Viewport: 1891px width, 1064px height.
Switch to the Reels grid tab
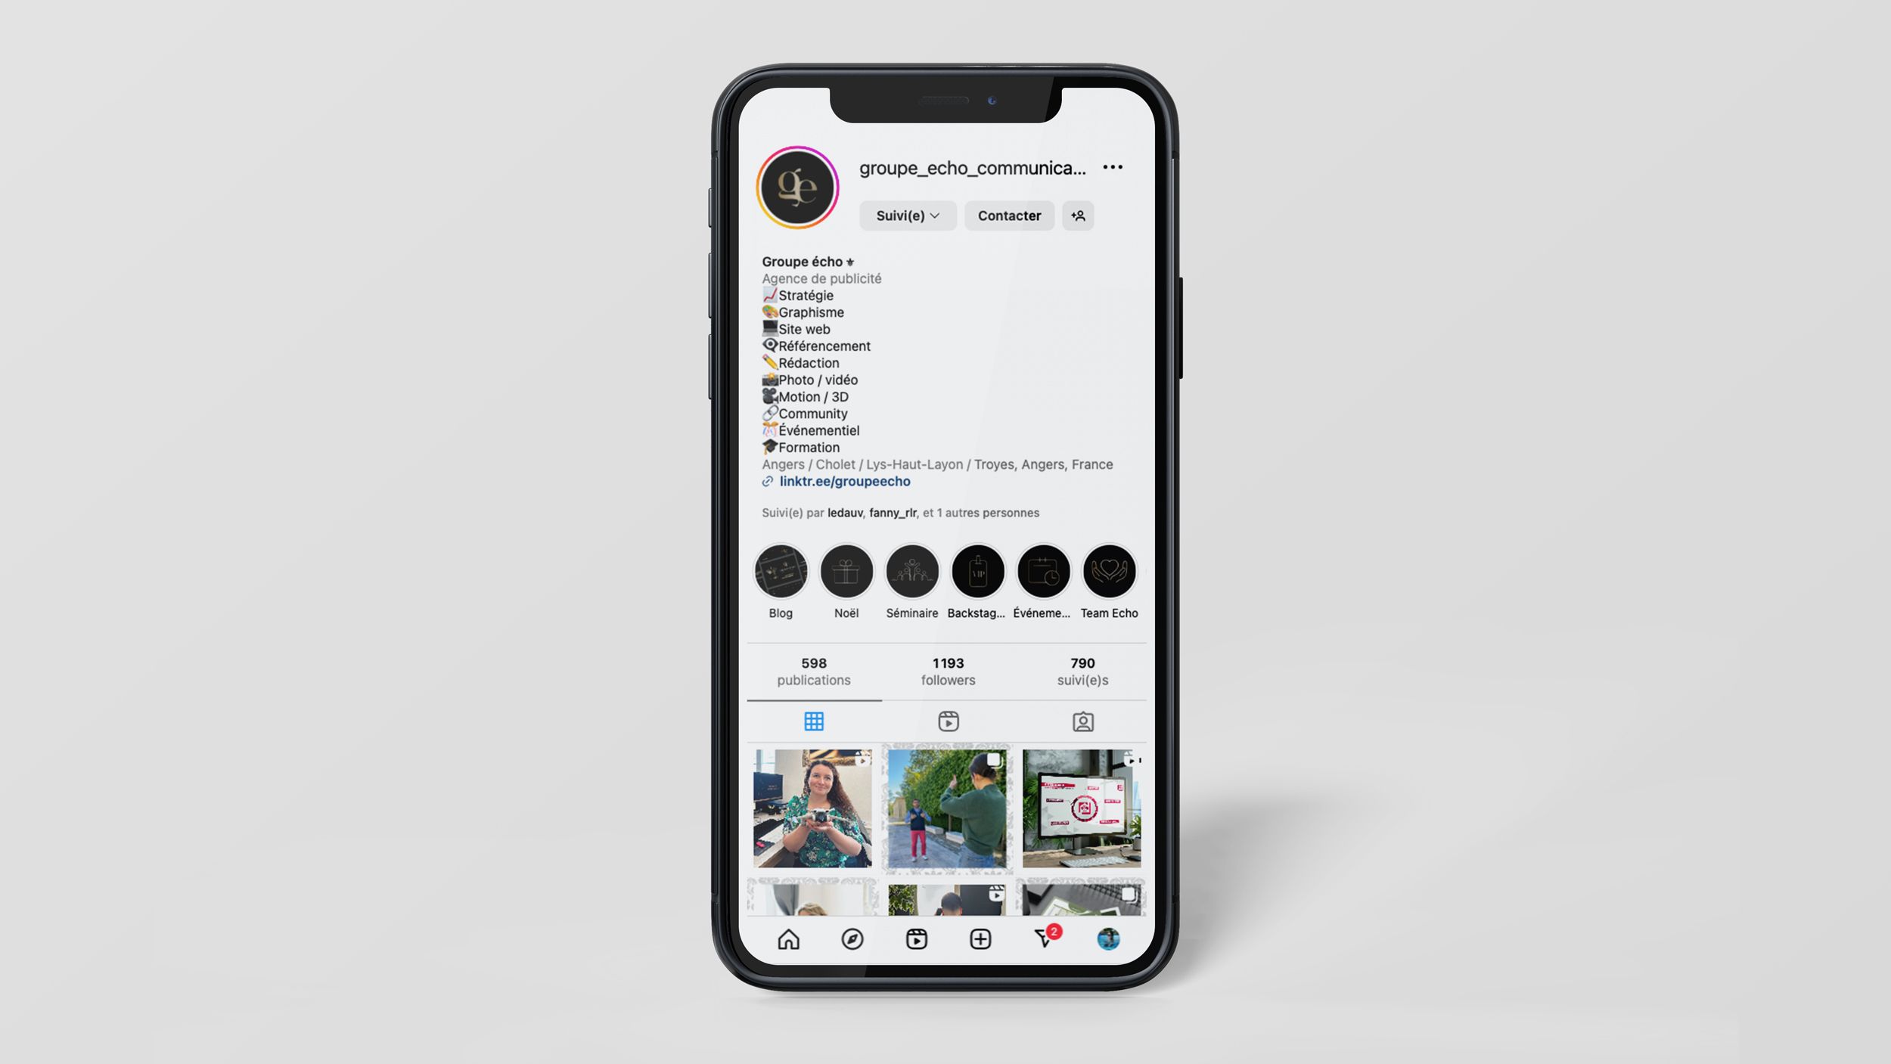tap(947, 722)
